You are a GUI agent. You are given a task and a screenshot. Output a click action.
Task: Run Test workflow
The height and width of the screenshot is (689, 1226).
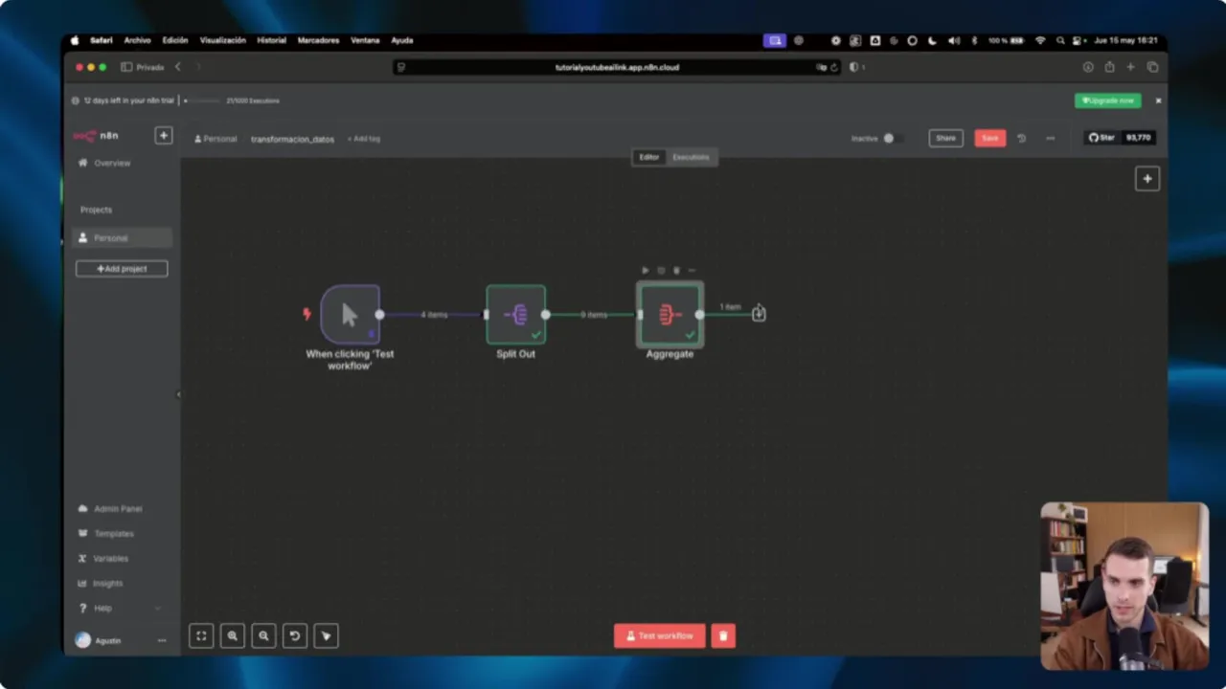coord(660,635)
